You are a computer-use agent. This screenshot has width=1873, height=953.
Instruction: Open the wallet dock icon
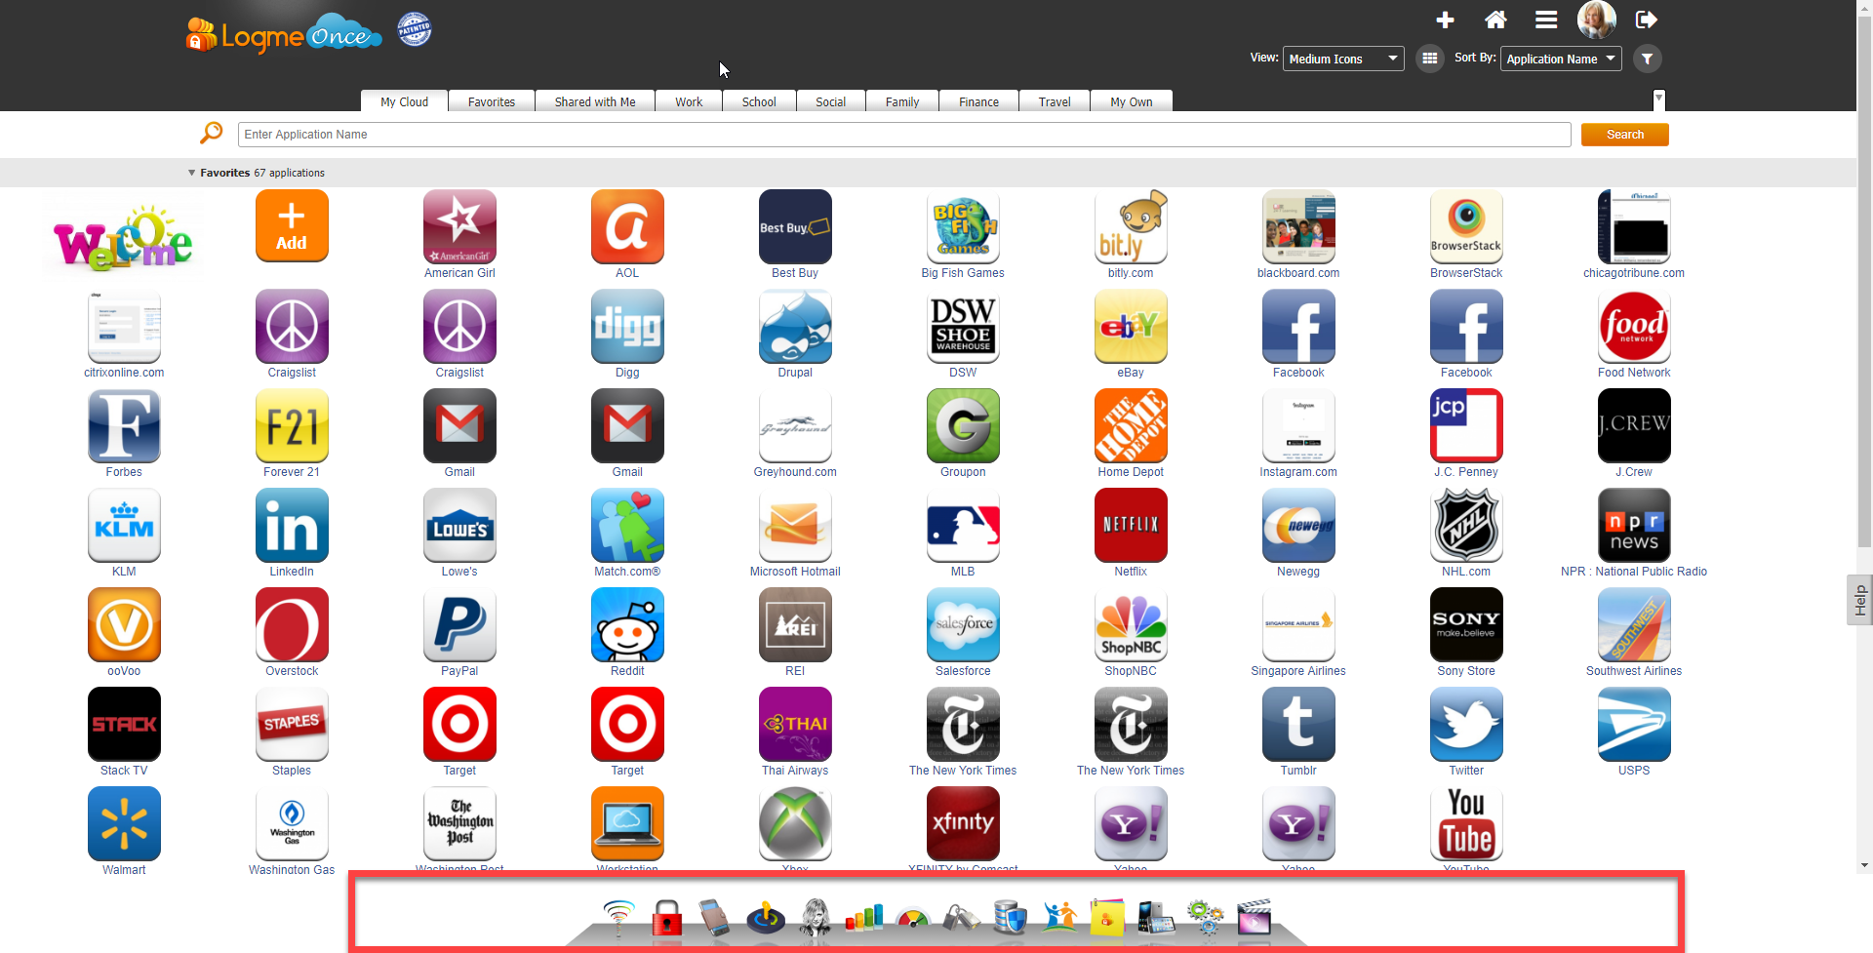(x=715, y=918)
